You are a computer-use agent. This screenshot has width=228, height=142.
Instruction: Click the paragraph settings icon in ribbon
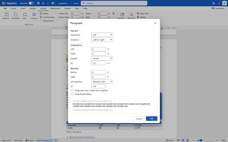114,14
